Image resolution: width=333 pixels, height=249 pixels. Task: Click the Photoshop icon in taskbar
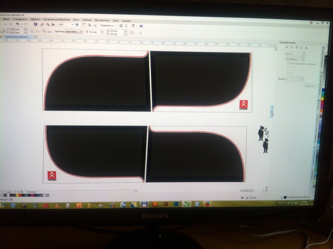coord(176,204)
